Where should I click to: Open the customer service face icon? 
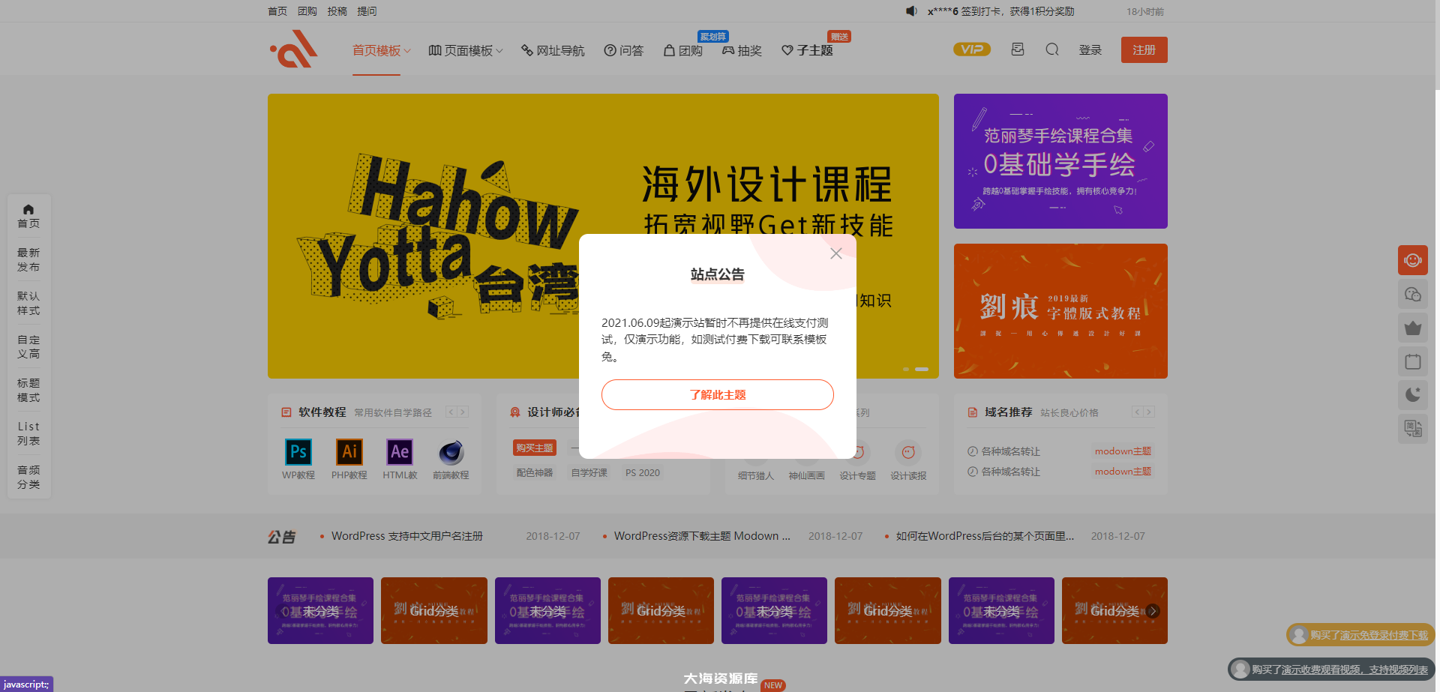(1413, 260)
